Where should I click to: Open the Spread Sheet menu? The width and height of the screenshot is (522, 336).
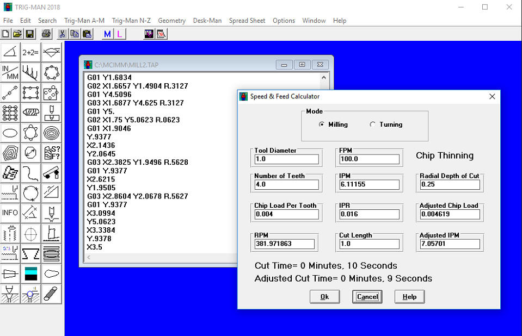(247, 21)
